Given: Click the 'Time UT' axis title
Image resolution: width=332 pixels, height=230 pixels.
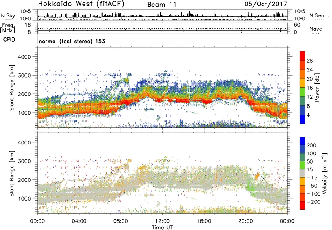Looking at the screenshot, I should pos(162,227).
